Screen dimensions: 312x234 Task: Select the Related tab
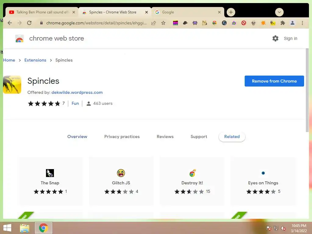click(232, 137)
